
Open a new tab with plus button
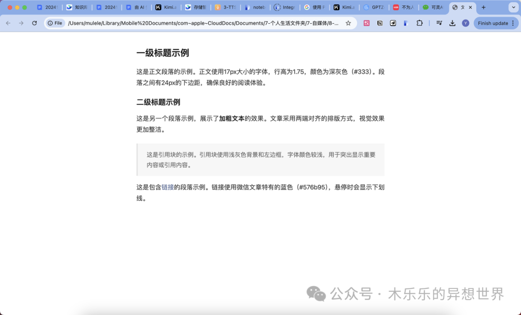(483, 7)
